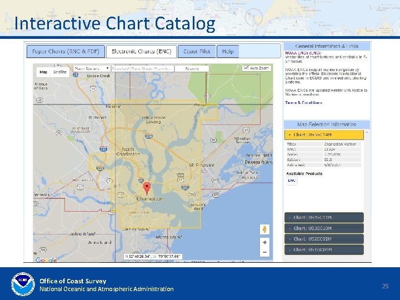400x300 pixels.
Task: Click the 'General Information & Links' header
Action: pos(327,46)
